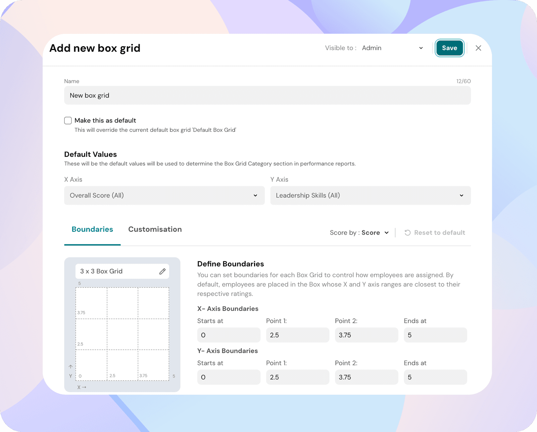Switch to the Customisation tab
537x432 pixels.
point(155,229)
